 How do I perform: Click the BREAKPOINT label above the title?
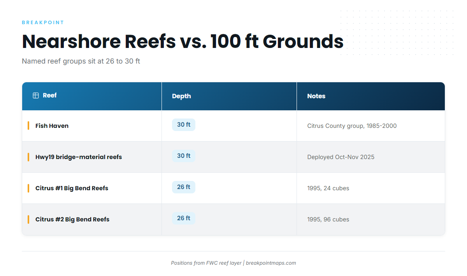coord(43,23)
